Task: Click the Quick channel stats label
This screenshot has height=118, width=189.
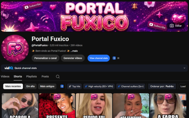Action: (26, 68)
